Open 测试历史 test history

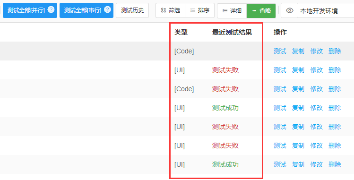(x=132, y=10)
